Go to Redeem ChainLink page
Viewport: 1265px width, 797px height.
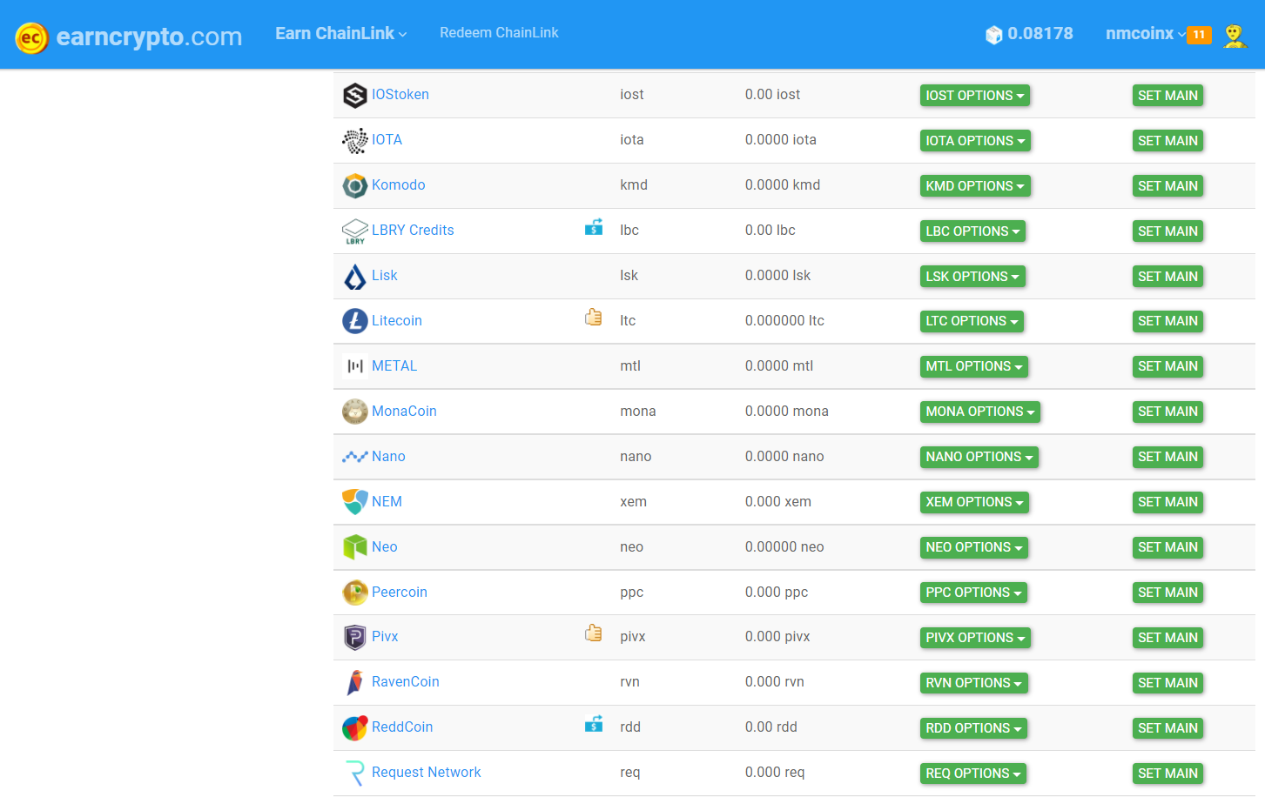click(499, 33)
